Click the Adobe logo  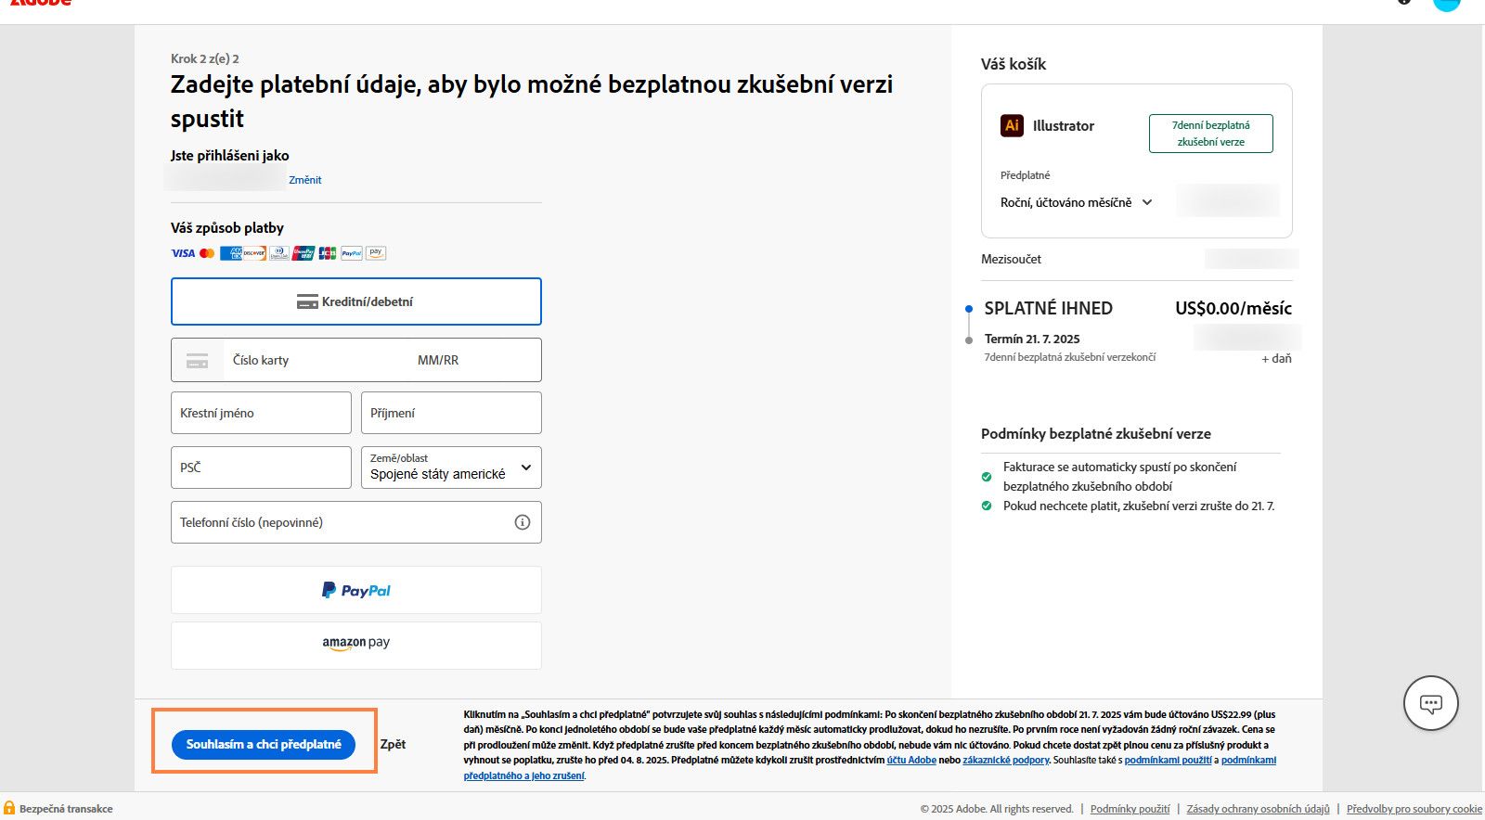pyautogui.click(x=41, y=4)
